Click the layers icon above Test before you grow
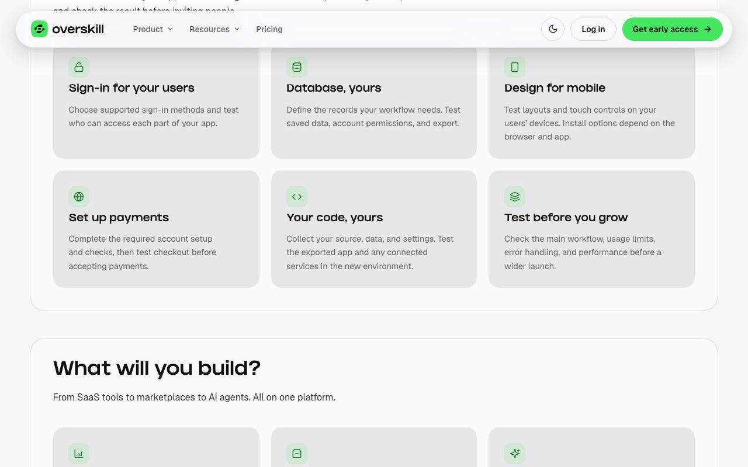Image resolution: width=748 pixels, height=467 pixels. point(515,197)
